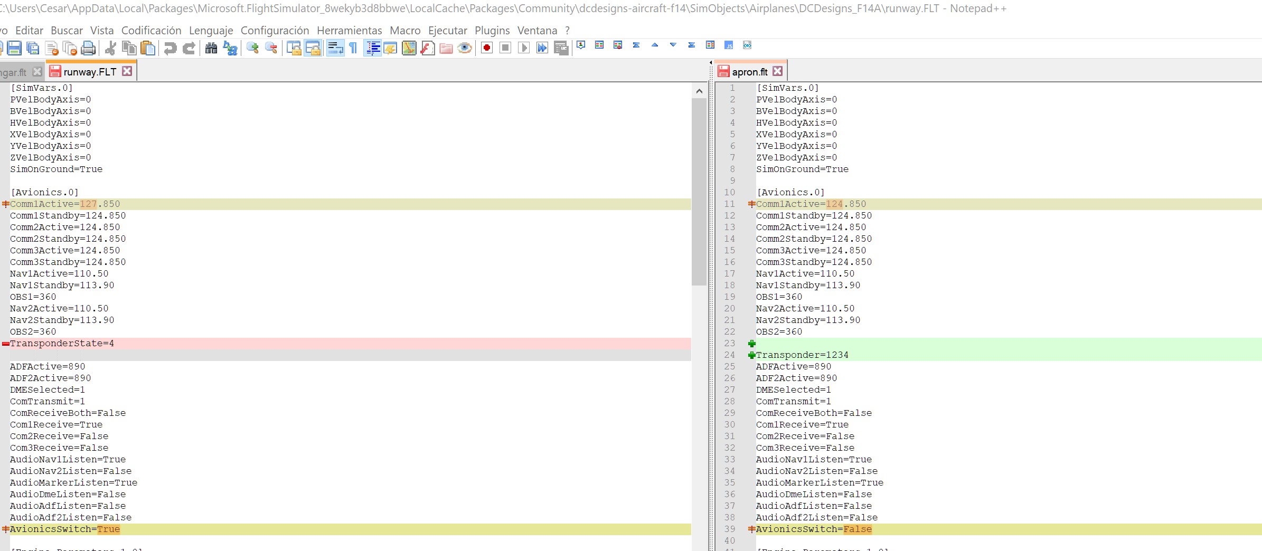Close the apron.flt tab
The image size is (1262, 551).
778,71
